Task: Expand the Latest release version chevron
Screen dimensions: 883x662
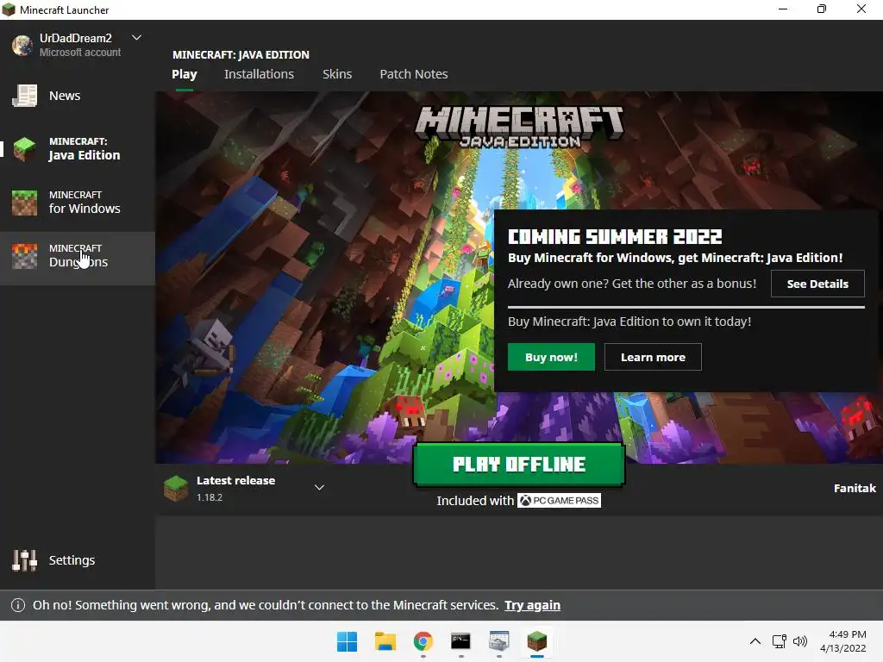Action: click(319, 488)
